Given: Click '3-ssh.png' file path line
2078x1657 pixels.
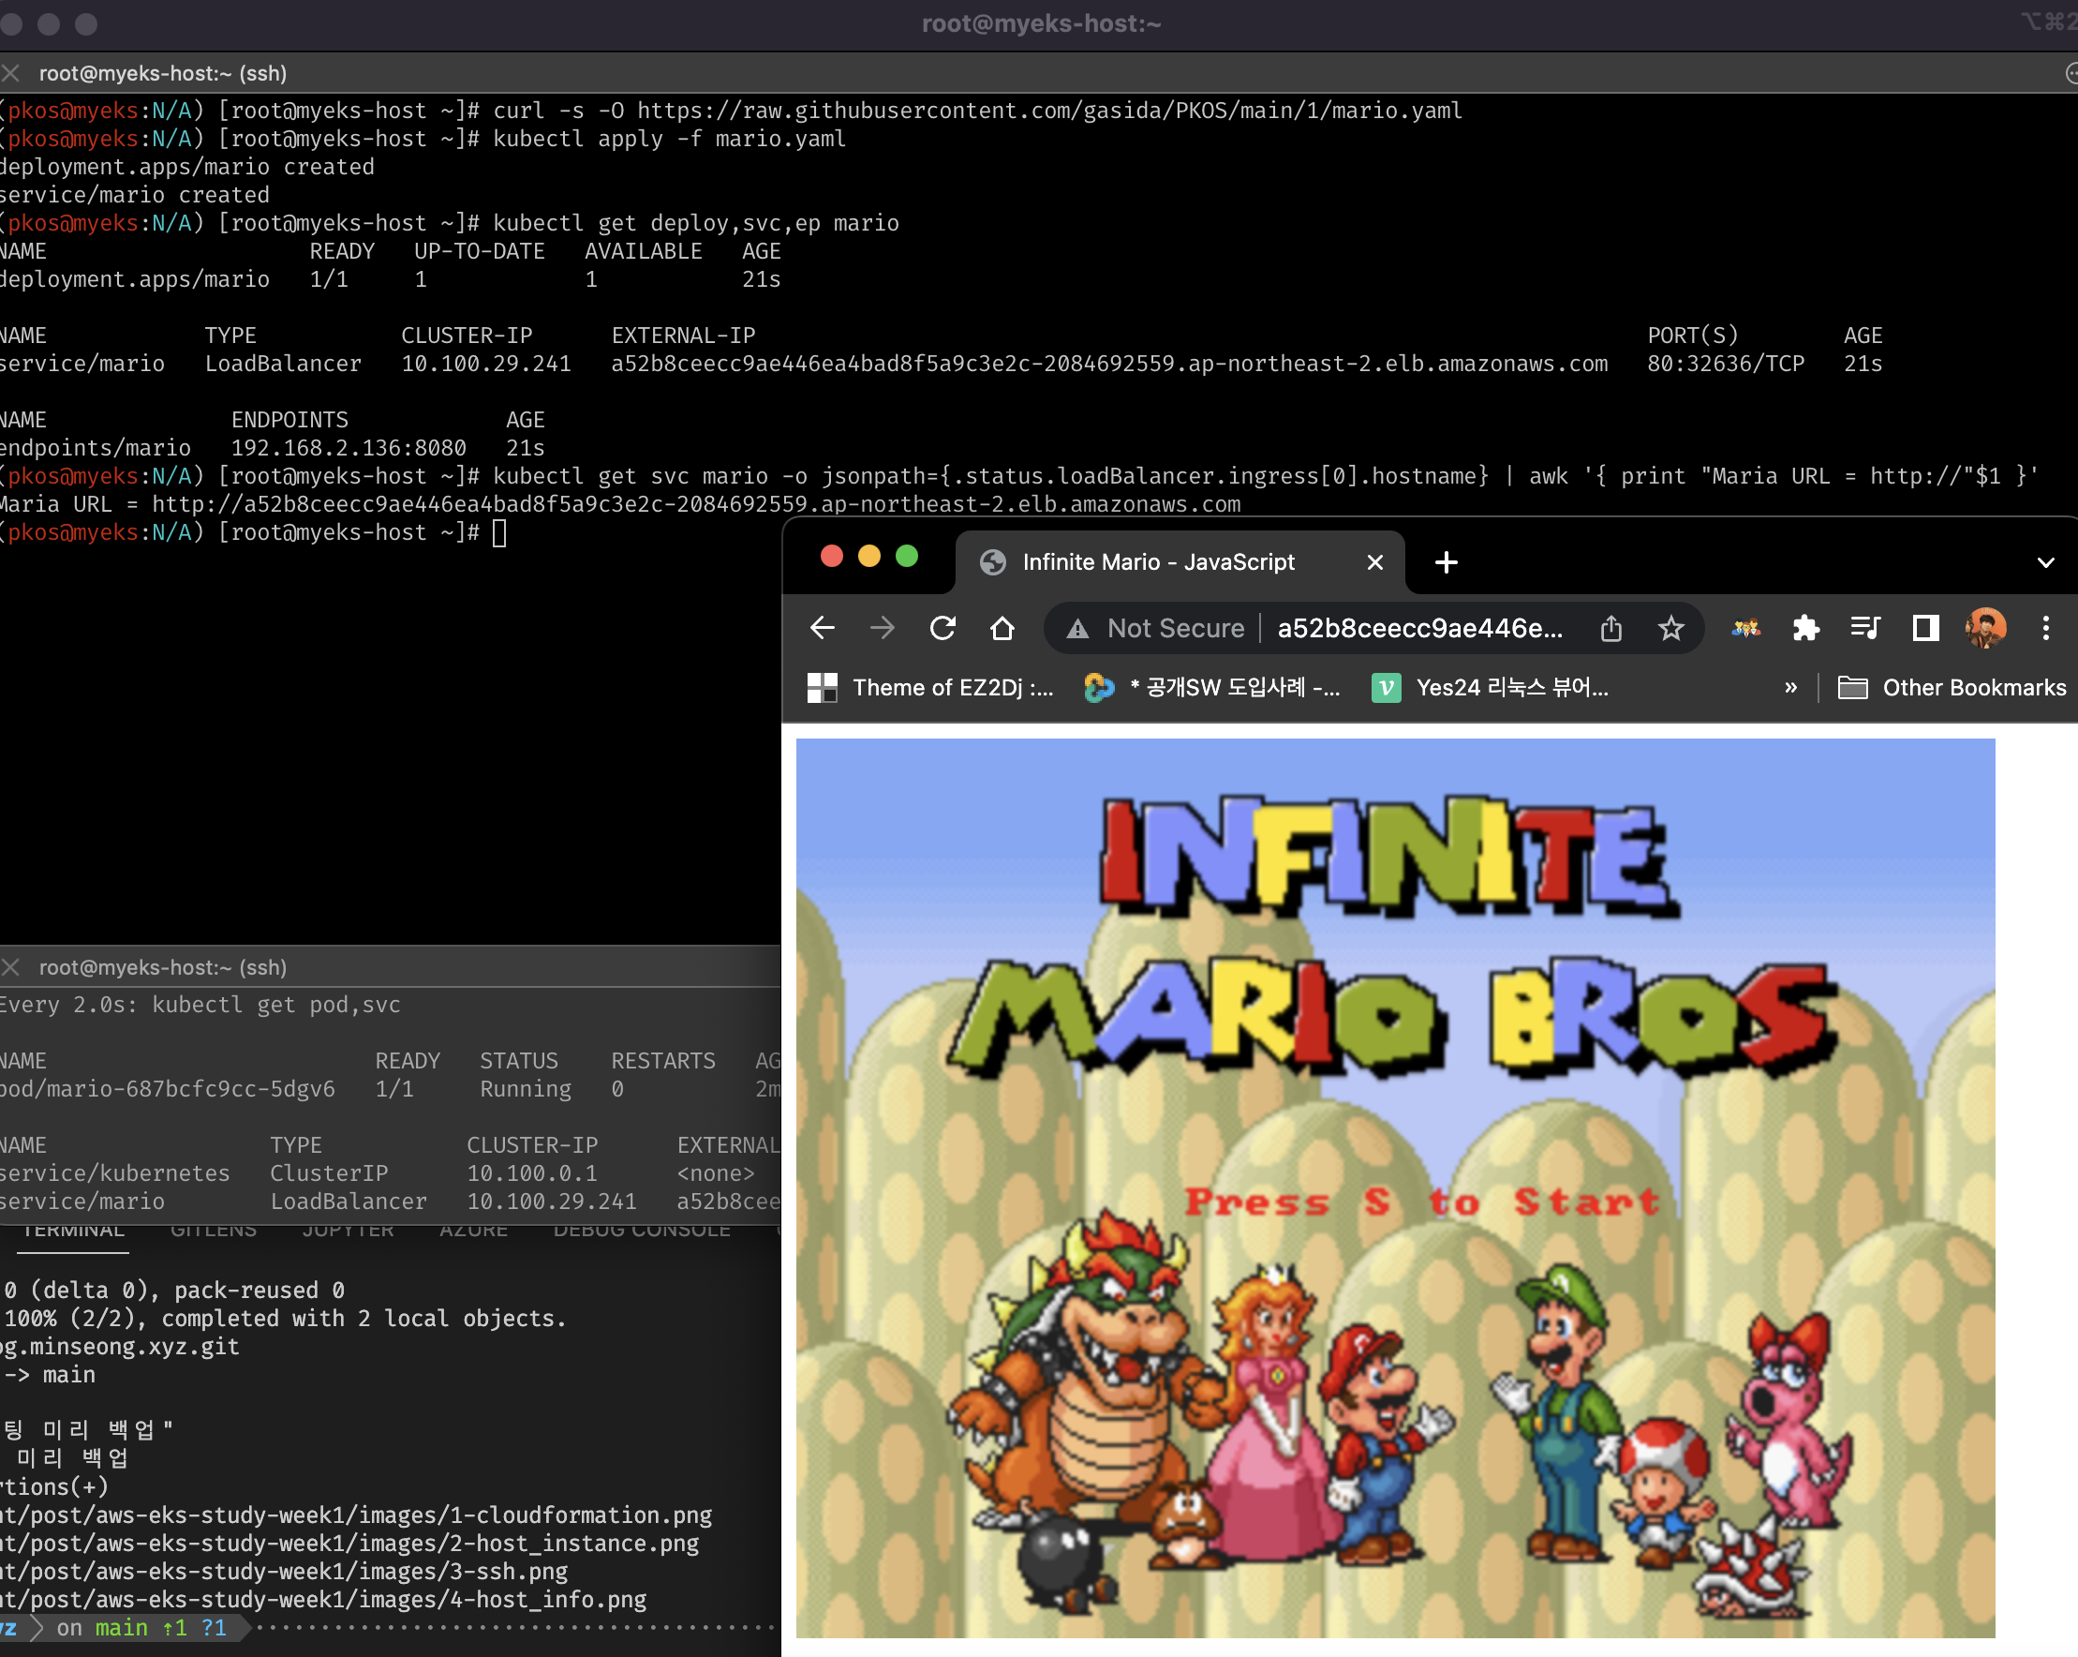Looking at the screenshot, I should (x=284, y=1571).
